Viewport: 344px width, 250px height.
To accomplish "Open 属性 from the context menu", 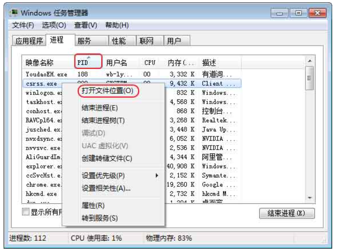I will (x=93, y=206).
